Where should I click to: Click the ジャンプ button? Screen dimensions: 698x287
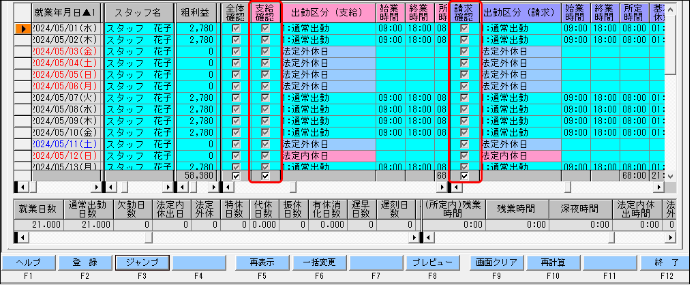[x=142, y=262]
